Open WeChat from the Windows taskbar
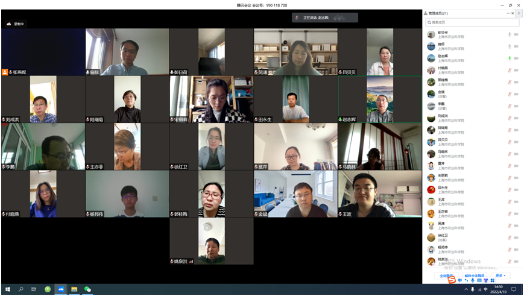The image size is (524, 296). [x=87, y=289]
